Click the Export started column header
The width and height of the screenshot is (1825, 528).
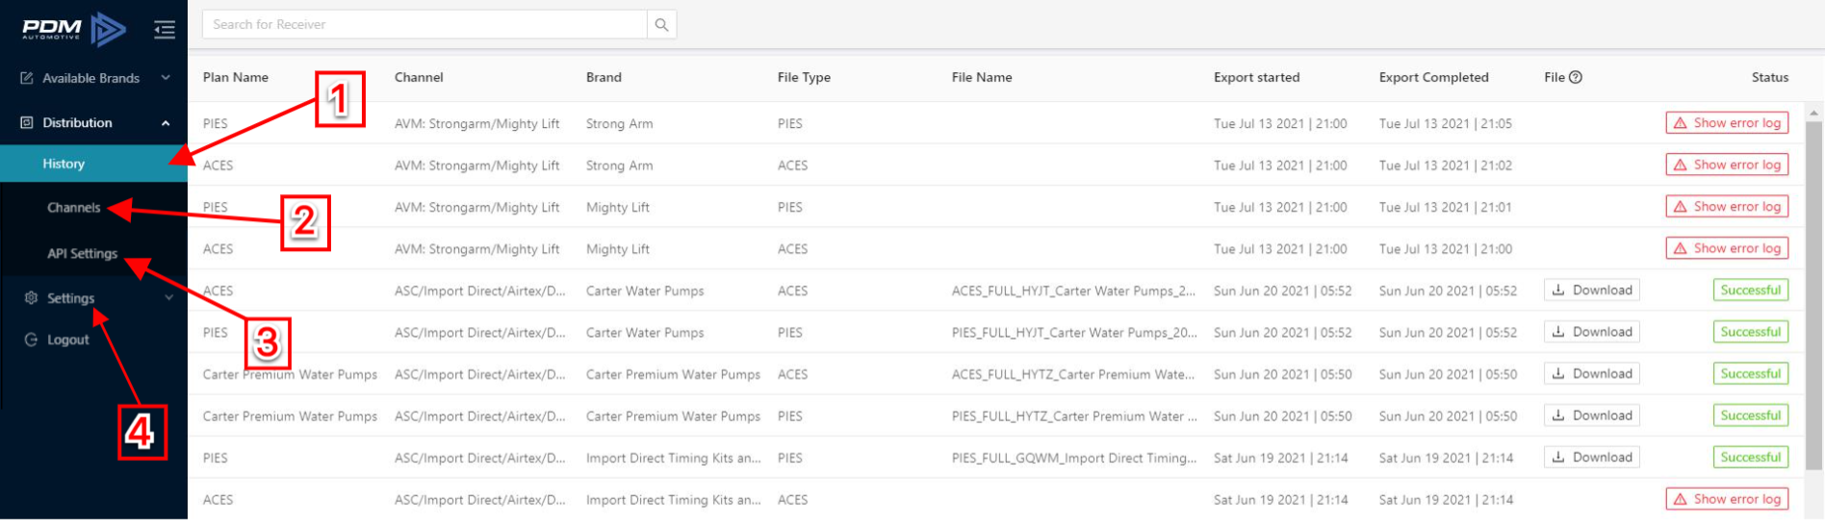pos(1256,78)
